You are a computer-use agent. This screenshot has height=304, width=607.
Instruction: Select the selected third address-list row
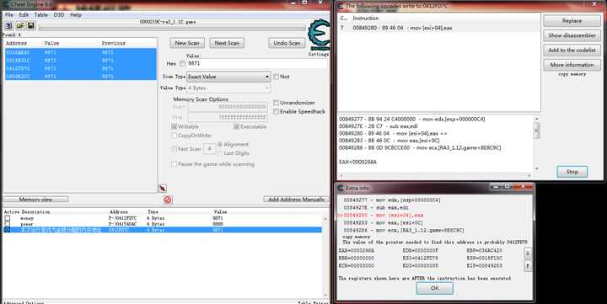tap(163, 230)
